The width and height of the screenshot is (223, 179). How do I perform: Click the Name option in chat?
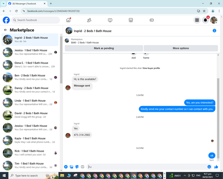pyautogui.click(x=146, y=56)
